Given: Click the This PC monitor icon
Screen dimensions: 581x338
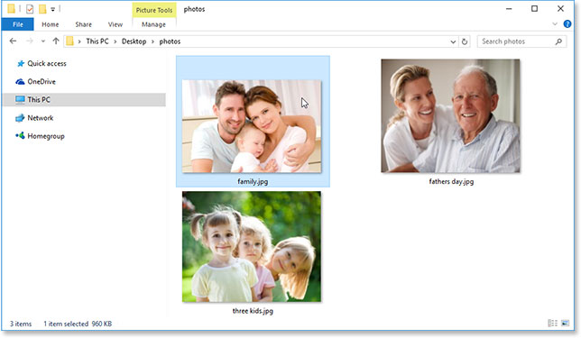Looking at the screenshot, I should [20, 99].
